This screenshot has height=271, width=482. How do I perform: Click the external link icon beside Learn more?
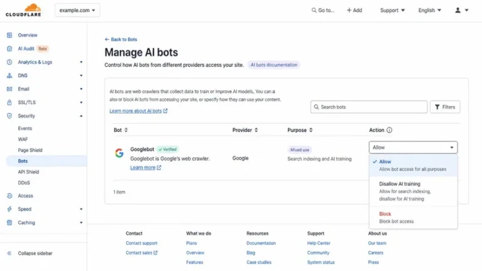click(159, 167)
